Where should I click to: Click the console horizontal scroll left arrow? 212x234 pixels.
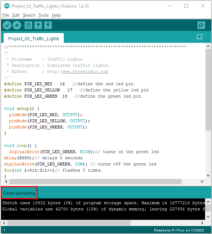point(4,223)
